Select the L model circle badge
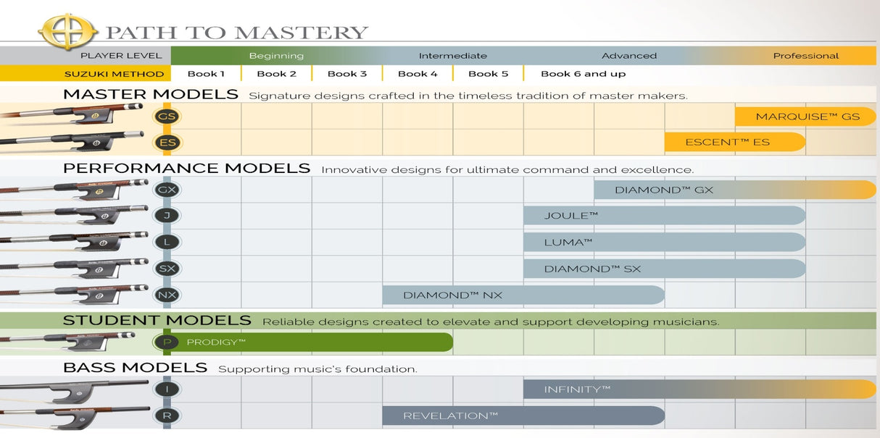 (167, 242)
